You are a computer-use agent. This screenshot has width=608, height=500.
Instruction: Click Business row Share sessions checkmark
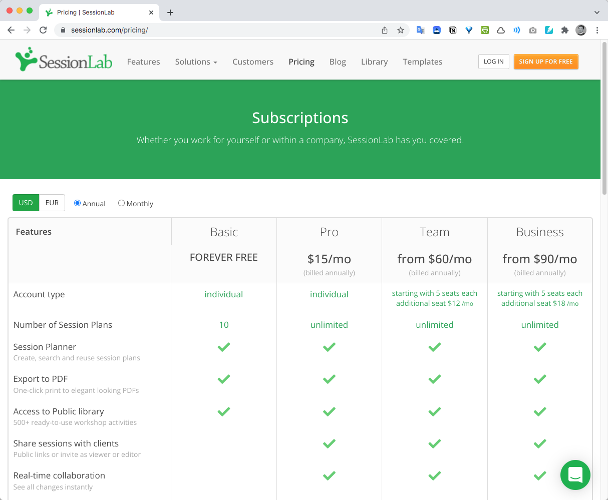tap(540, 443)
